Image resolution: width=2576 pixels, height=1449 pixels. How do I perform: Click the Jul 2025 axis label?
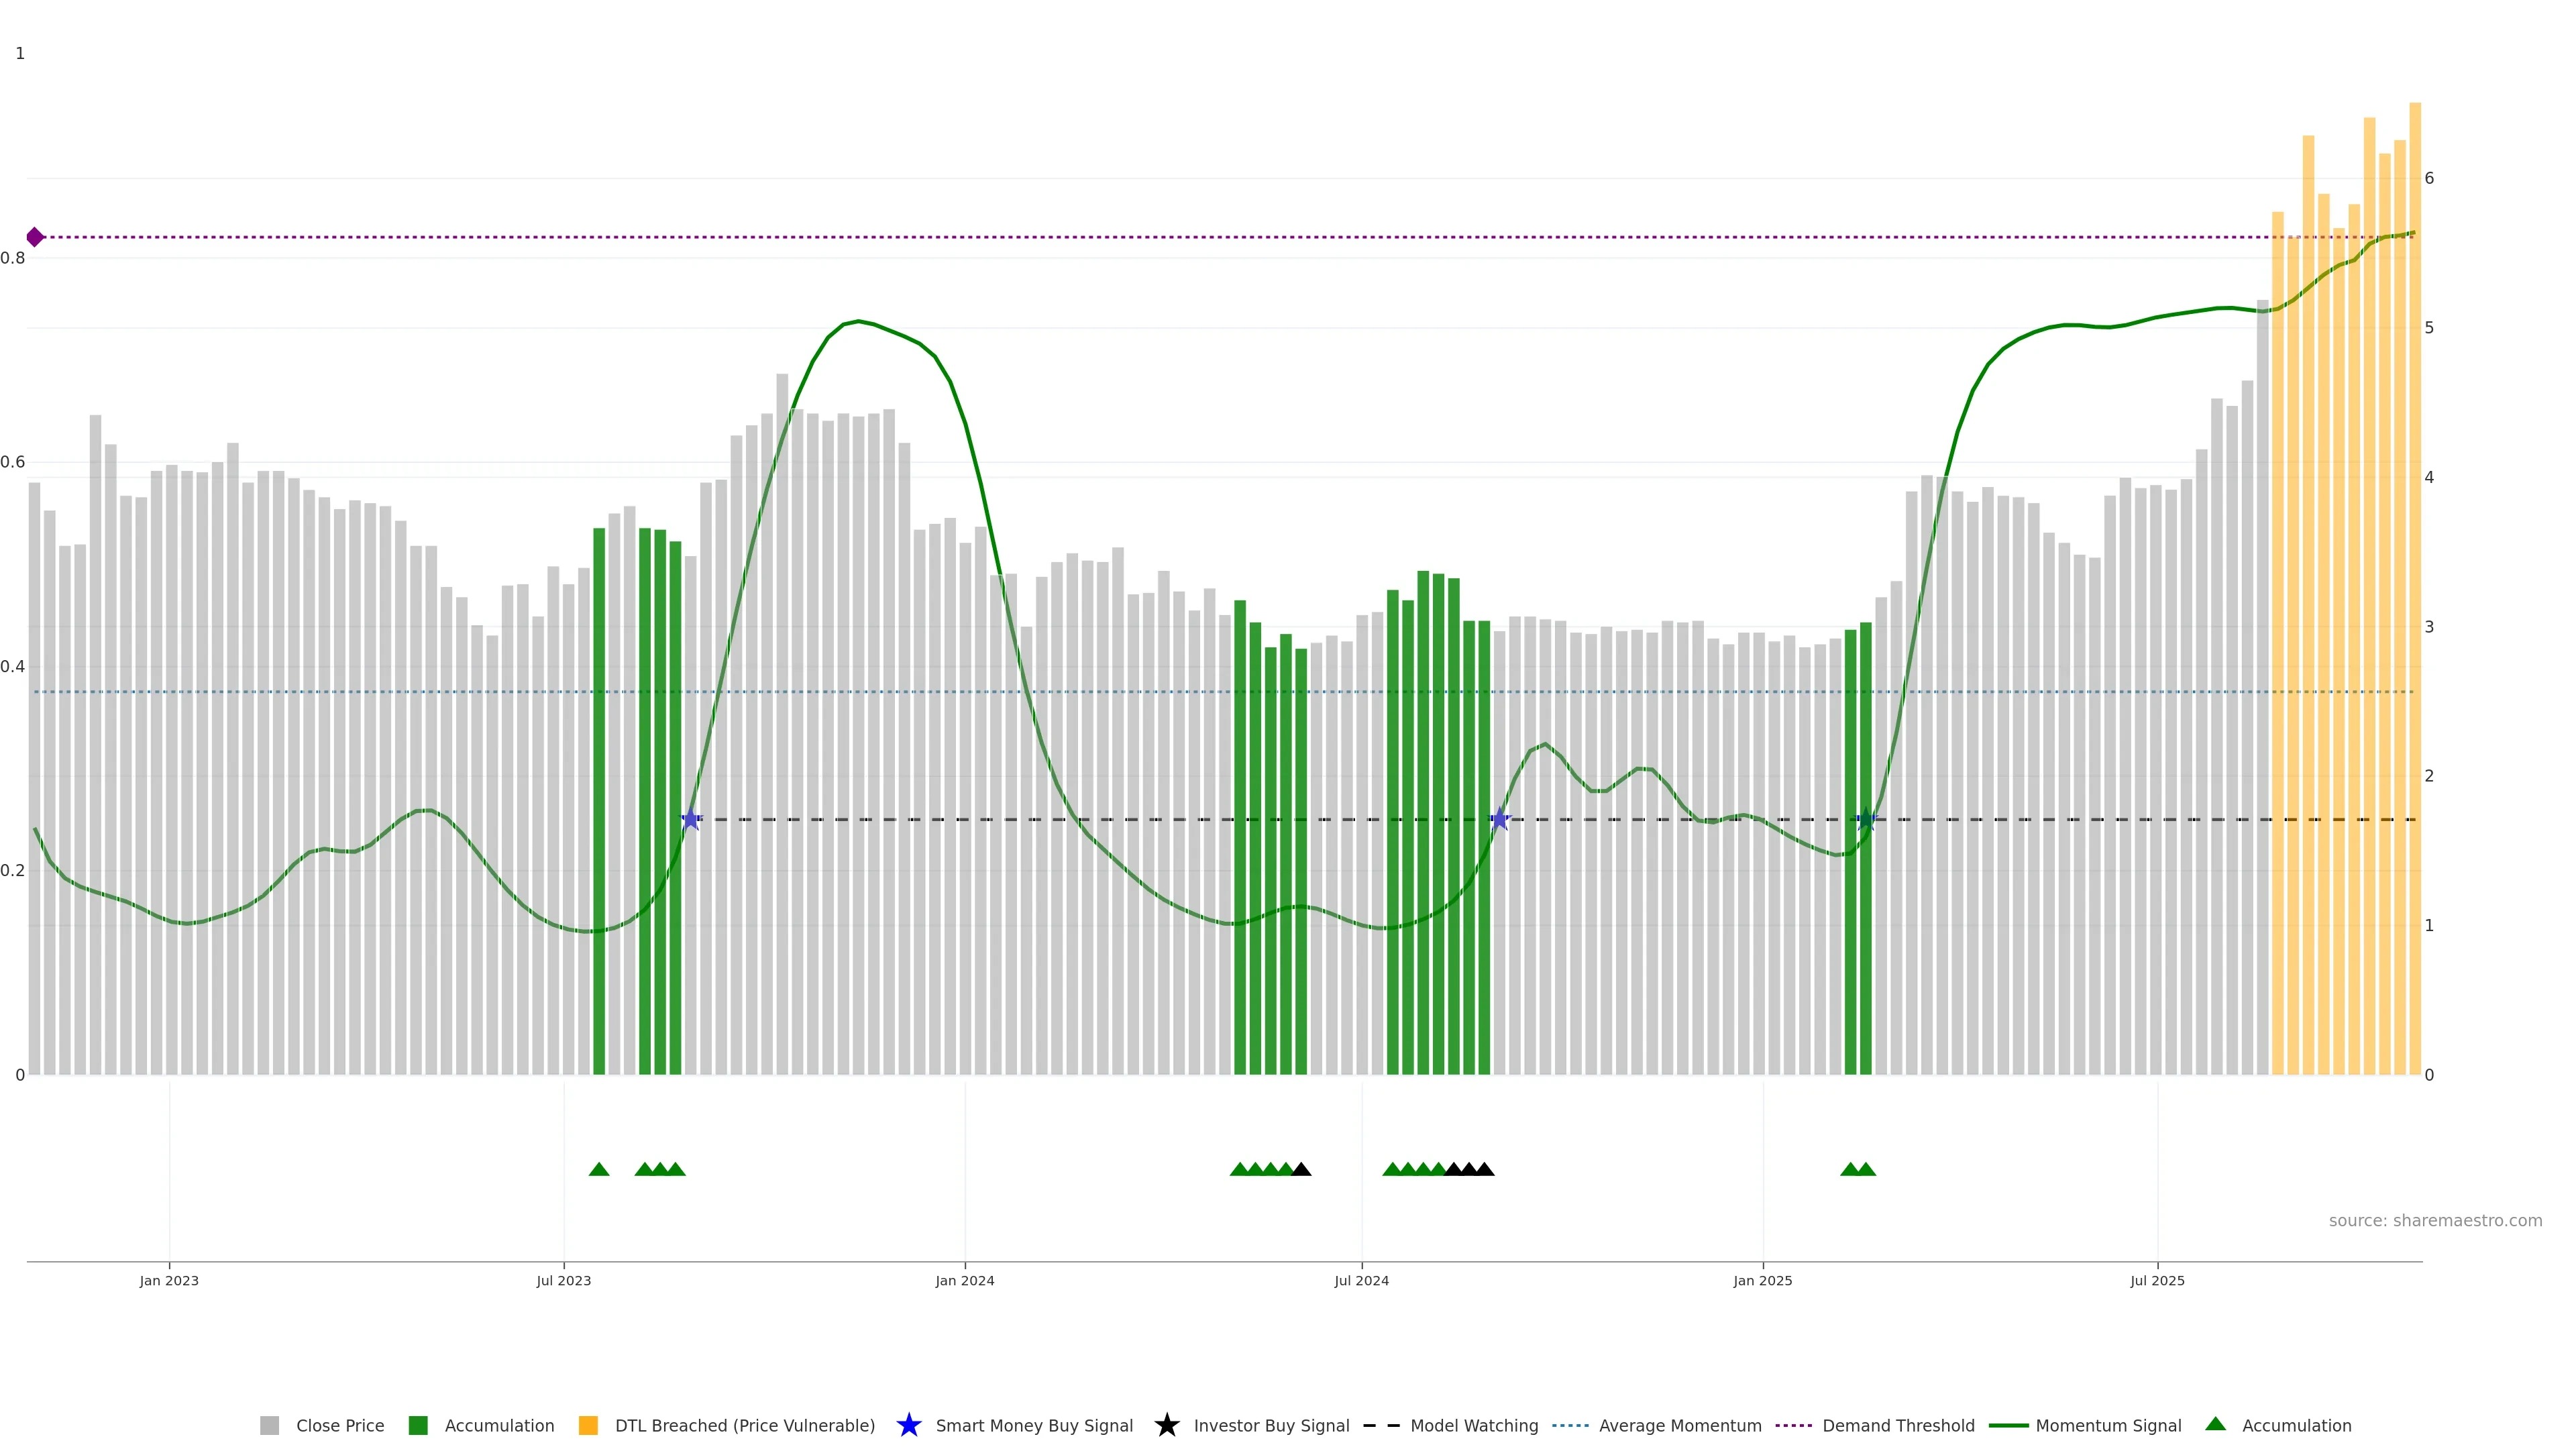pos(2157,1281)
